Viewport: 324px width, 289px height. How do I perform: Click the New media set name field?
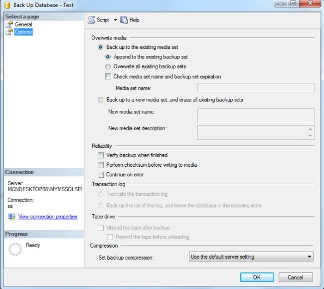tap(256, 116)
